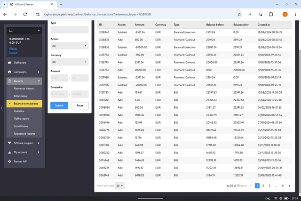Focus the Created at To date field
This screenshot has height=201, width=301.
[80, 94]
